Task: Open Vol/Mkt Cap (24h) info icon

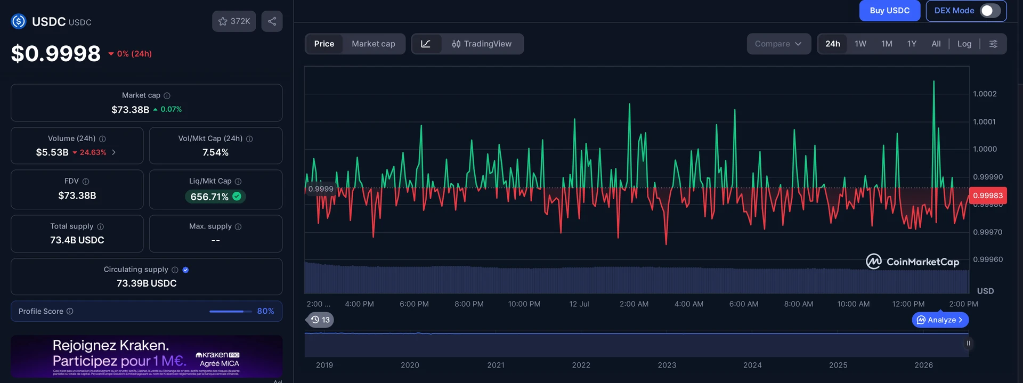Action: coord(249,138)
